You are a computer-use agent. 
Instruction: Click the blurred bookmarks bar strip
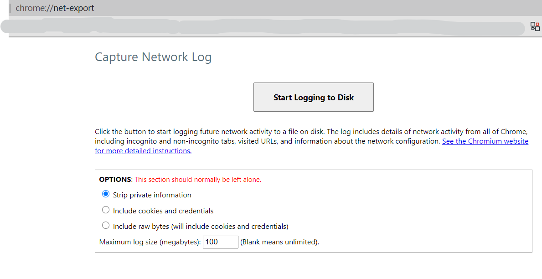(x=263, y=27)
